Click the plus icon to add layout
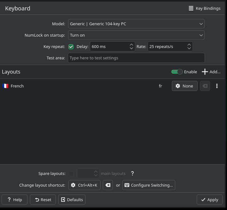227x210 pixels. 205,72
